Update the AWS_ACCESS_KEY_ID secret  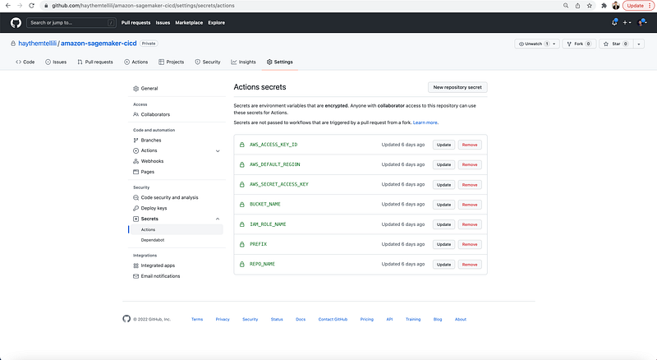pyautogui.click(x=443, y=145)
